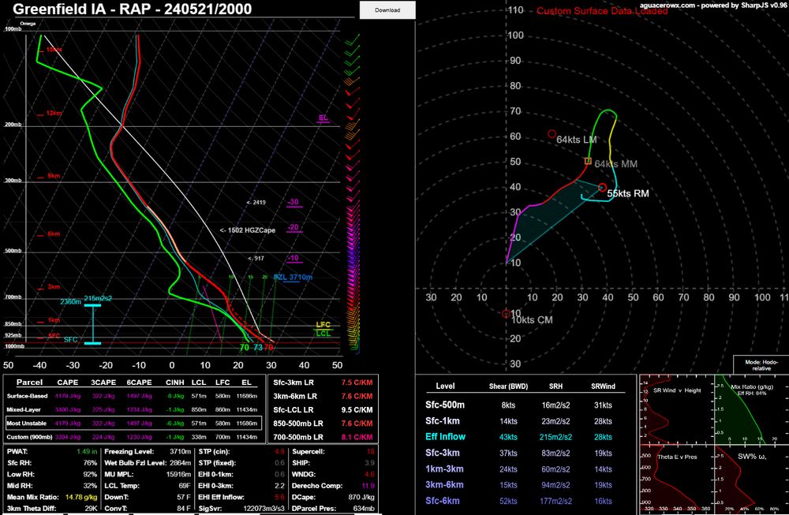The width and height of the screenshot is (789, 515).
Task: Select the Surface-Based parcel row
Action: pos(134,396)
